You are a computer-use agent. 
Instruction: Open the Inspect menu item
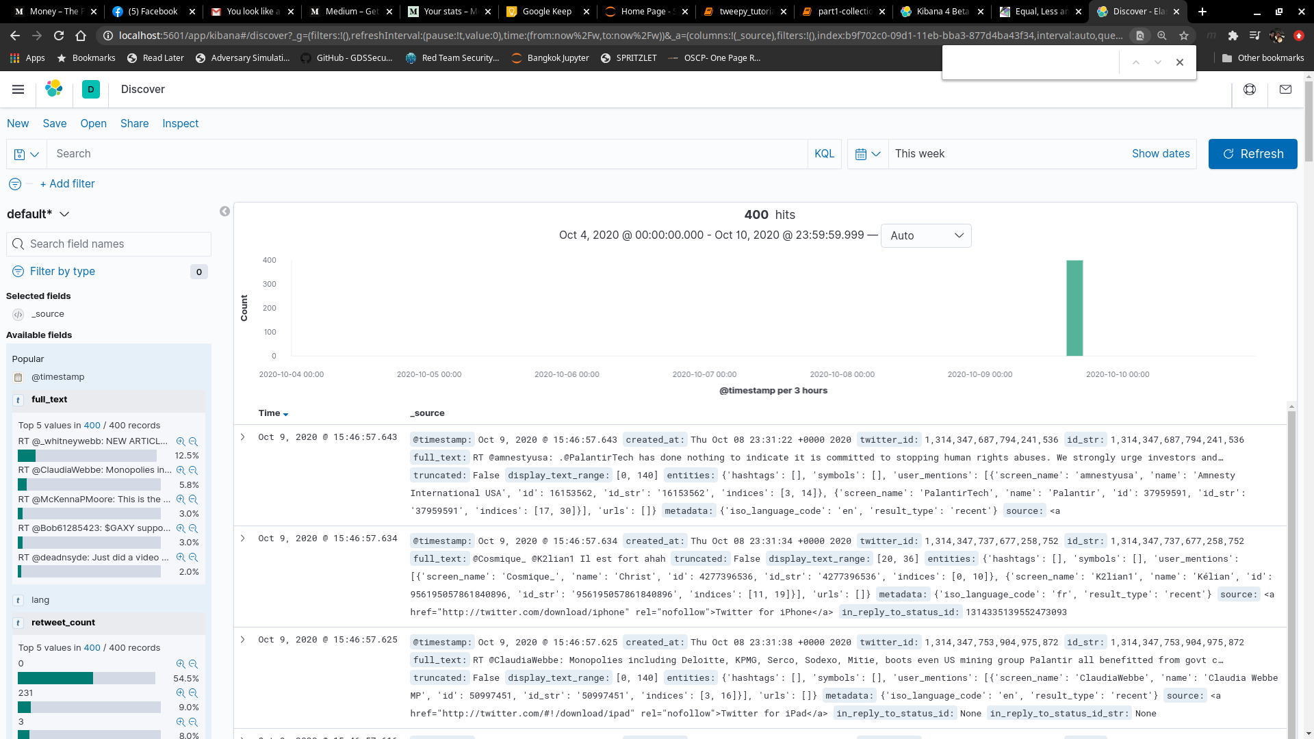pos(180,124)
